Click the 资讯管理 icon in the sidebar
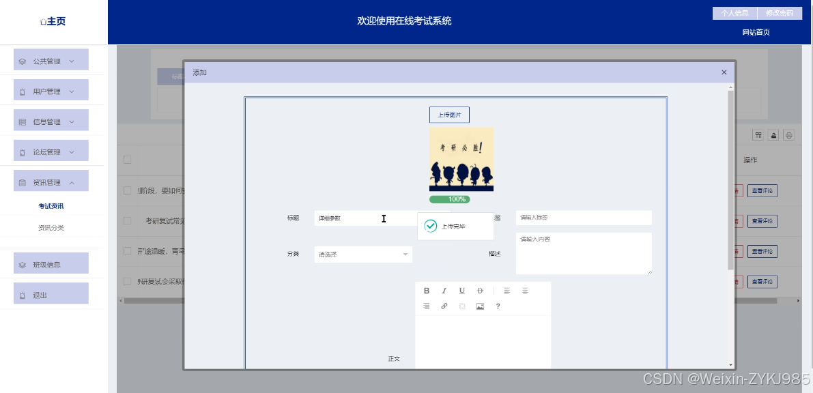The height and width of the screenshot is (393, 813). (23, 182)
